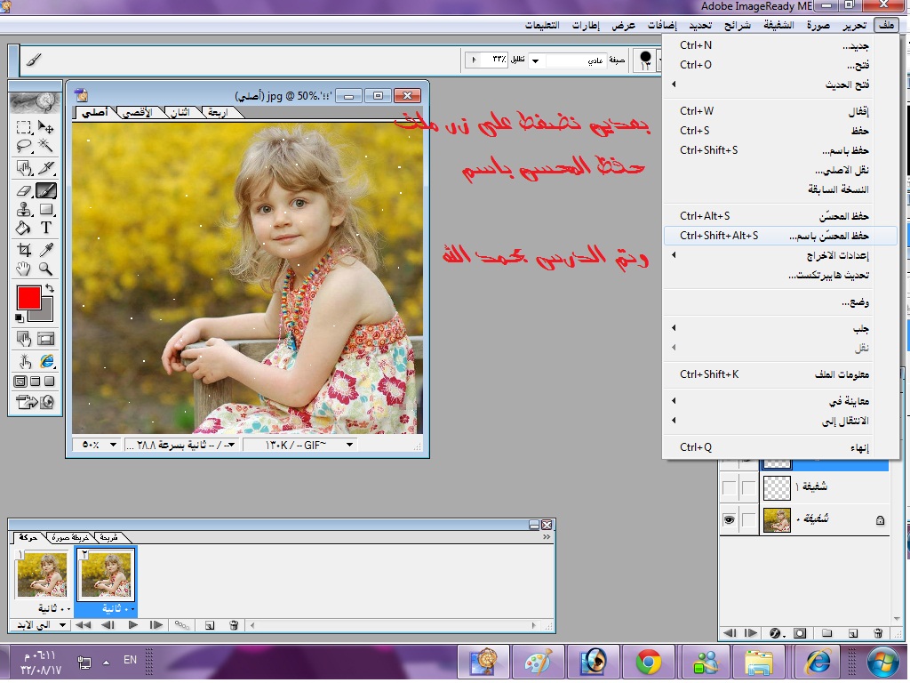The width and height of the screenshot is (910, 683).
Task: Click the red foreground color swatch
Action: [x=28, y=298]
